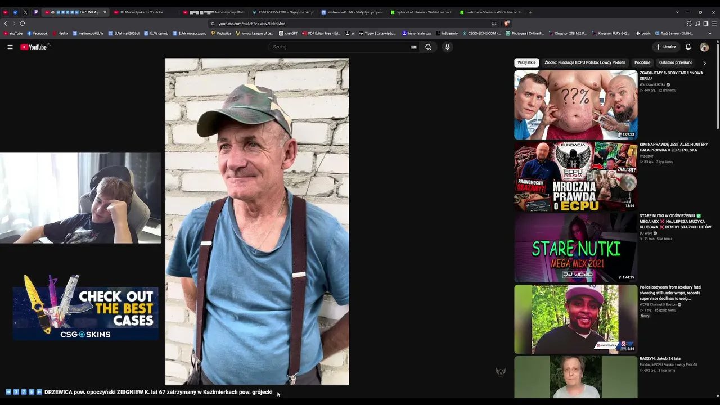Click title KIM NAPRAWDĘ JEST ALEX HUNTER
The width and height of the screenshot is (720, 405).
pos(673,147)
